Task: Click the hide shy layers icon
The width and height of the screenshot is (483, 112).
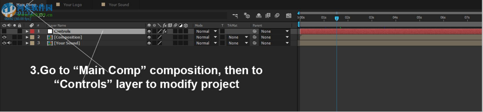Action: pyautogui.click(x=259, y=16)
